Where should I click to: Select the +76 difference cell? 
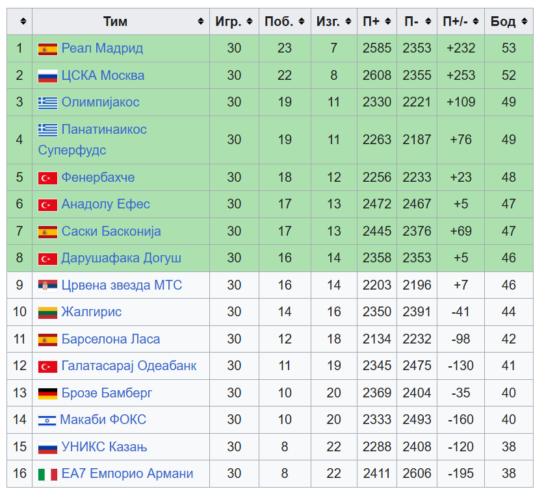pos(461,140)
